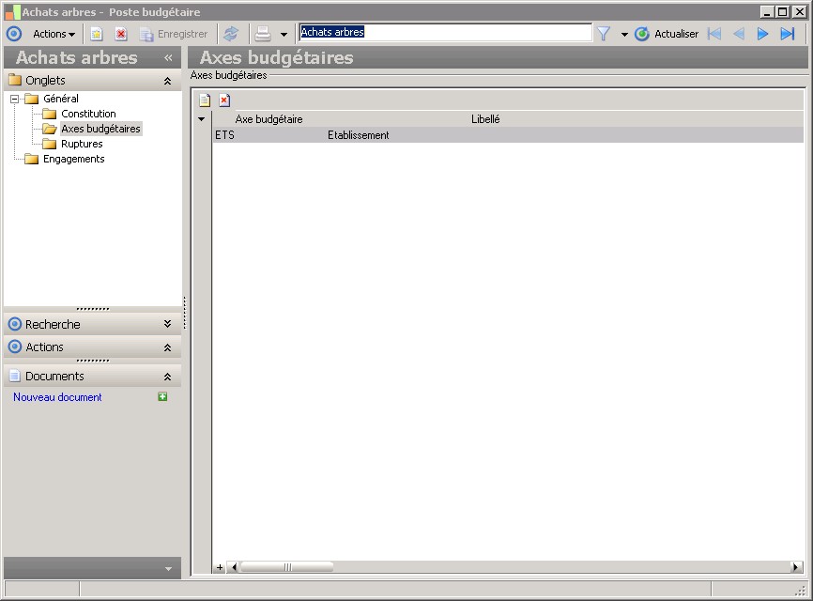Maximize the Achats arbres window
Viewport: 813px width, 601px height.
pos(783,11)
